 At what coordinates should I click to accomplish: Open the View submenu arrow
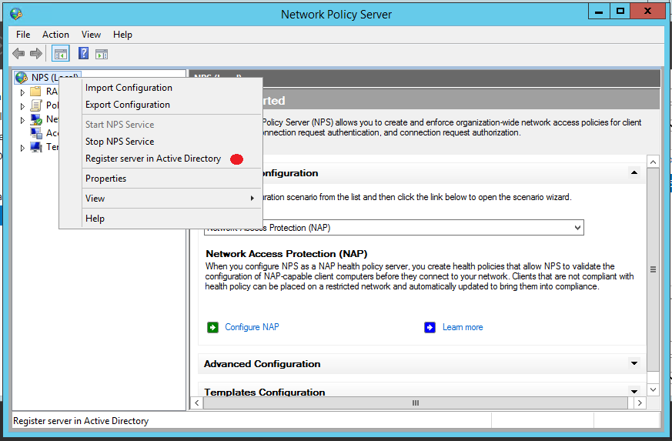[252, 198]
